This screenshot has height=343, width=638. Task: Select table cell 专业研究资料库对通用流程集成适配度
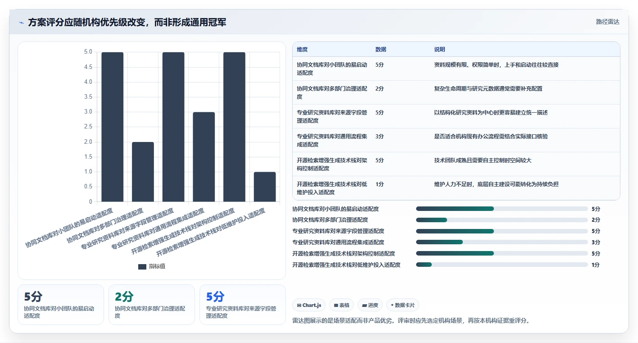332,140
